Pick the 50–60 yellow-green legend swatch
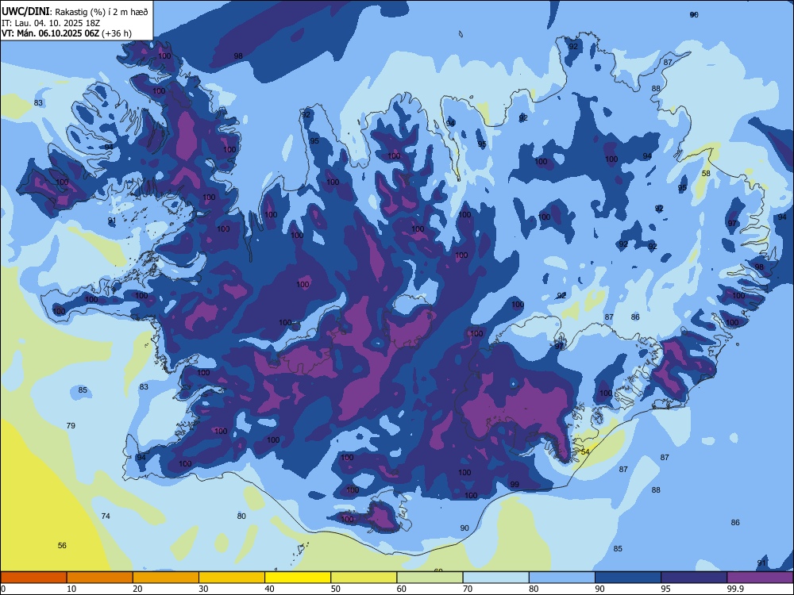Screen dimensions: 794x595 point(364,578)
